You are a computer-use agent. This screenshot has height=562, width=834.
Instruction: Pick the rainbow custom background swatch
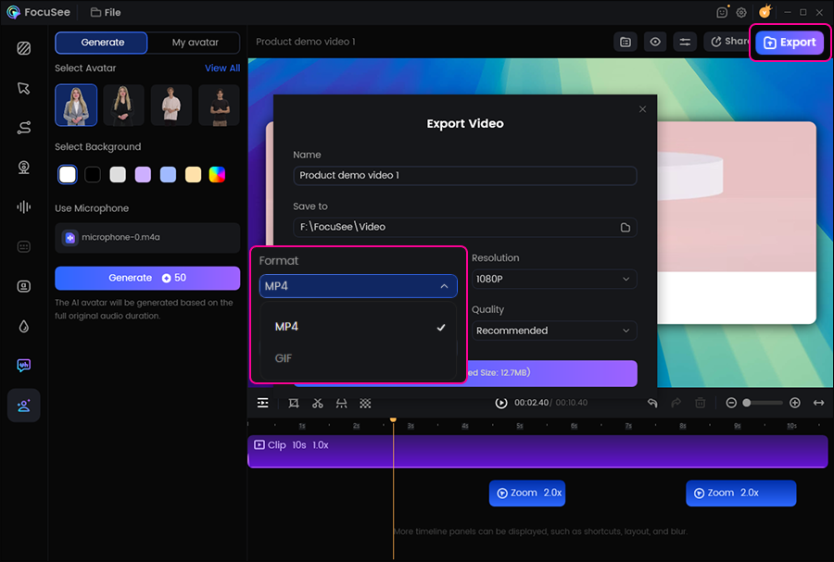[x=217, y=174]
